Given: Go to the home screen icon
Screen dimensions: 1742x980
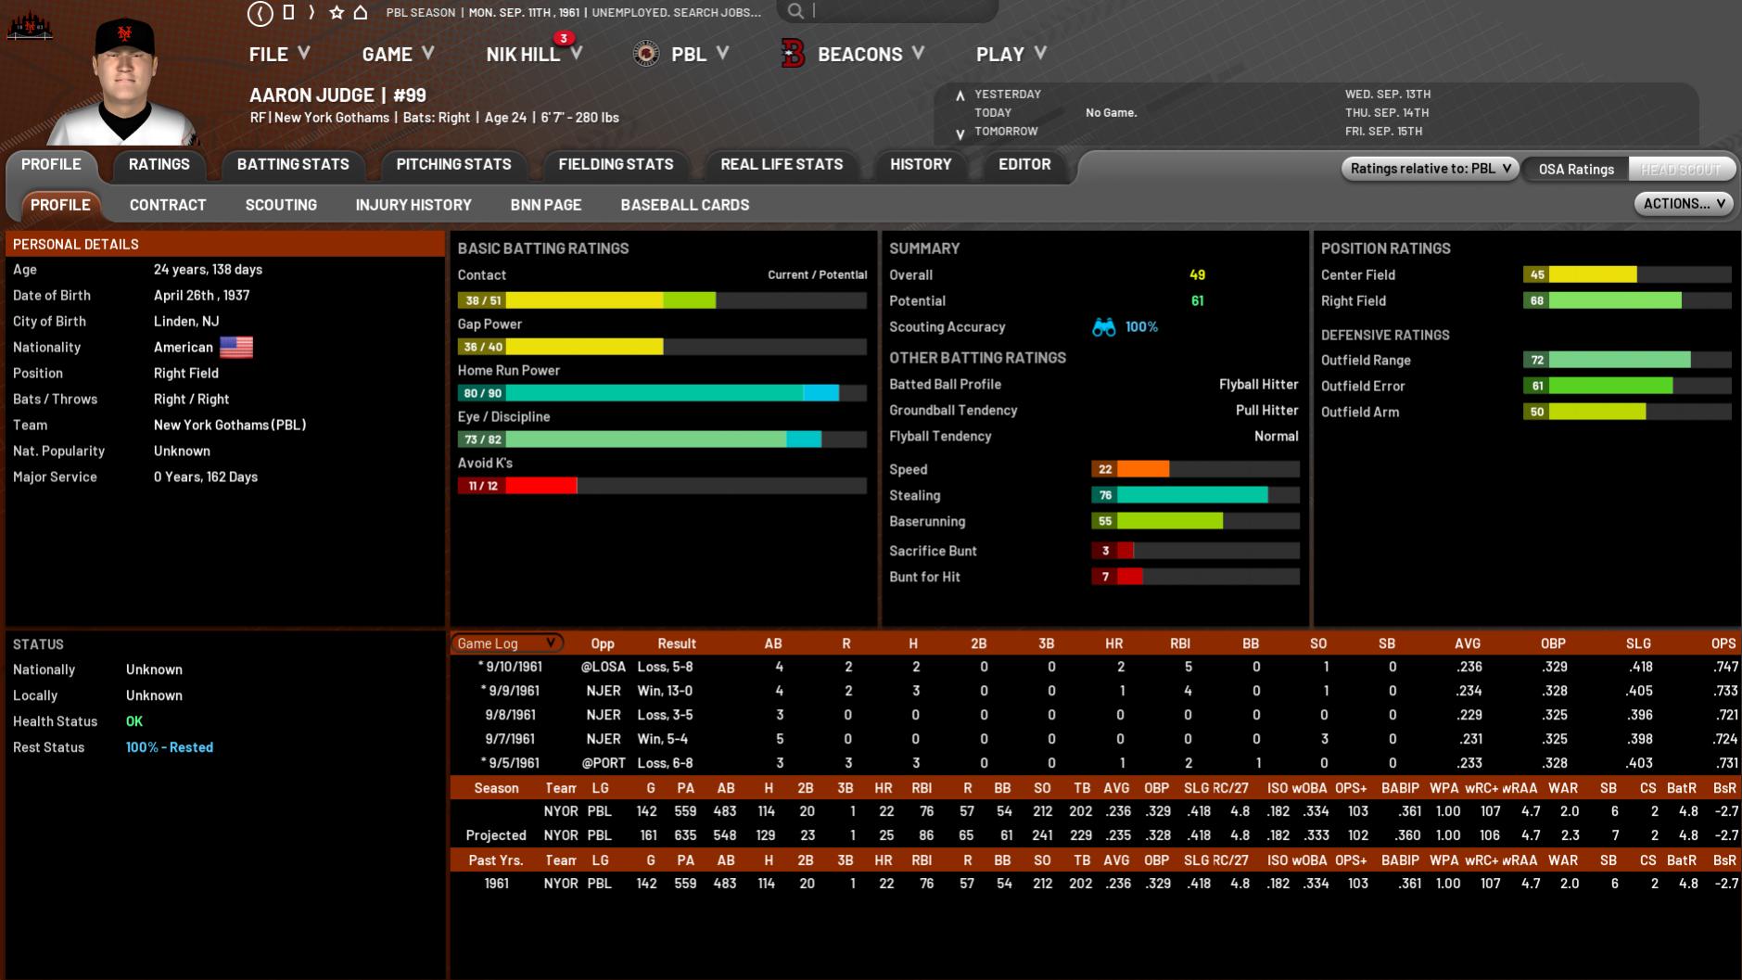Looking at the screenshot, I should click(361, 12).
